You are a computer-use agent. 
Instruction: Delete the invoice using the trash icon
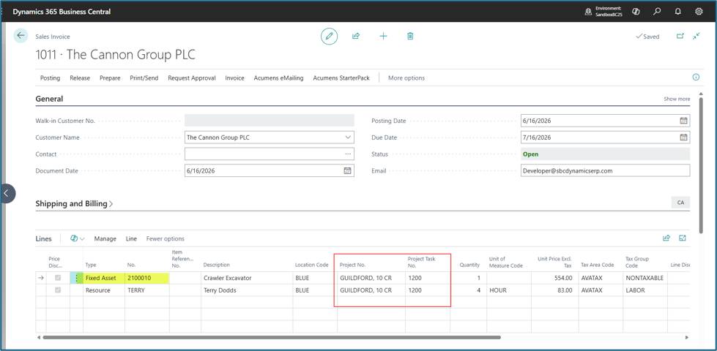tap(410, 36)
